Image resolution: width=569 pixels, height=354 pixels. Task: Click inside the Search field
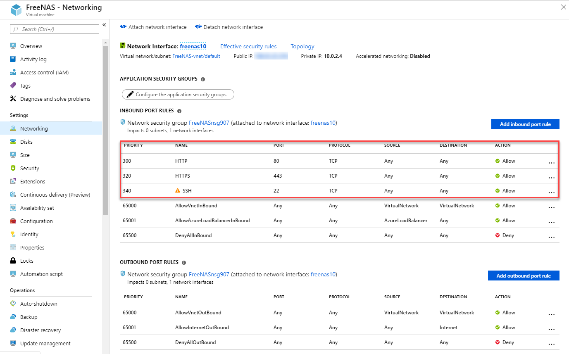tap(54, 29)
